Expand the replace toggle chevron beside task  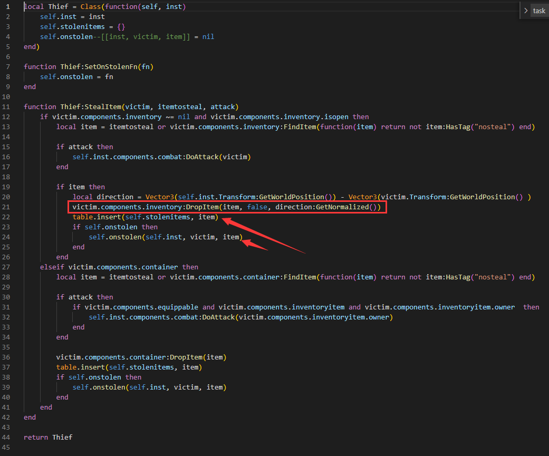(526, 11)
